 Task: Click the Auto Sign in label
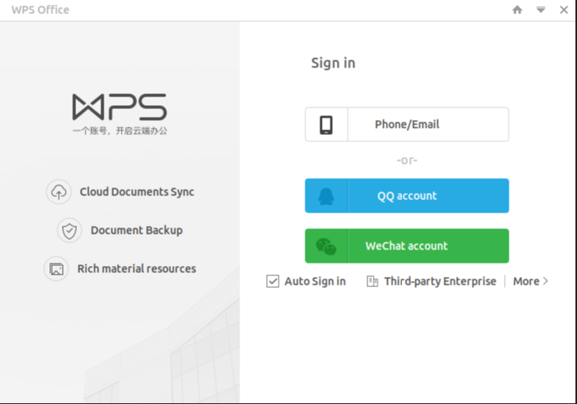click(x=315, y=281)
